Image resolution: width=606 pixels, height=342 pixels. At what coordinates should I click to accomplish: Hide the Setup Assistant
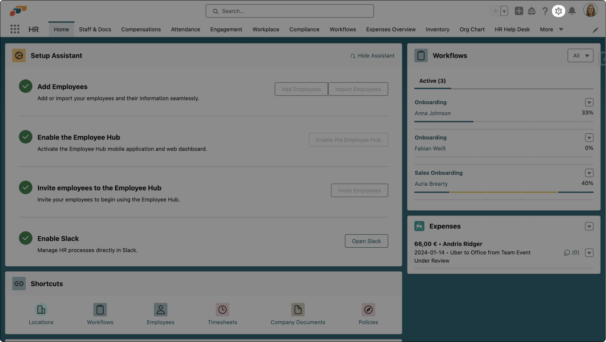[x=373, y=55]
